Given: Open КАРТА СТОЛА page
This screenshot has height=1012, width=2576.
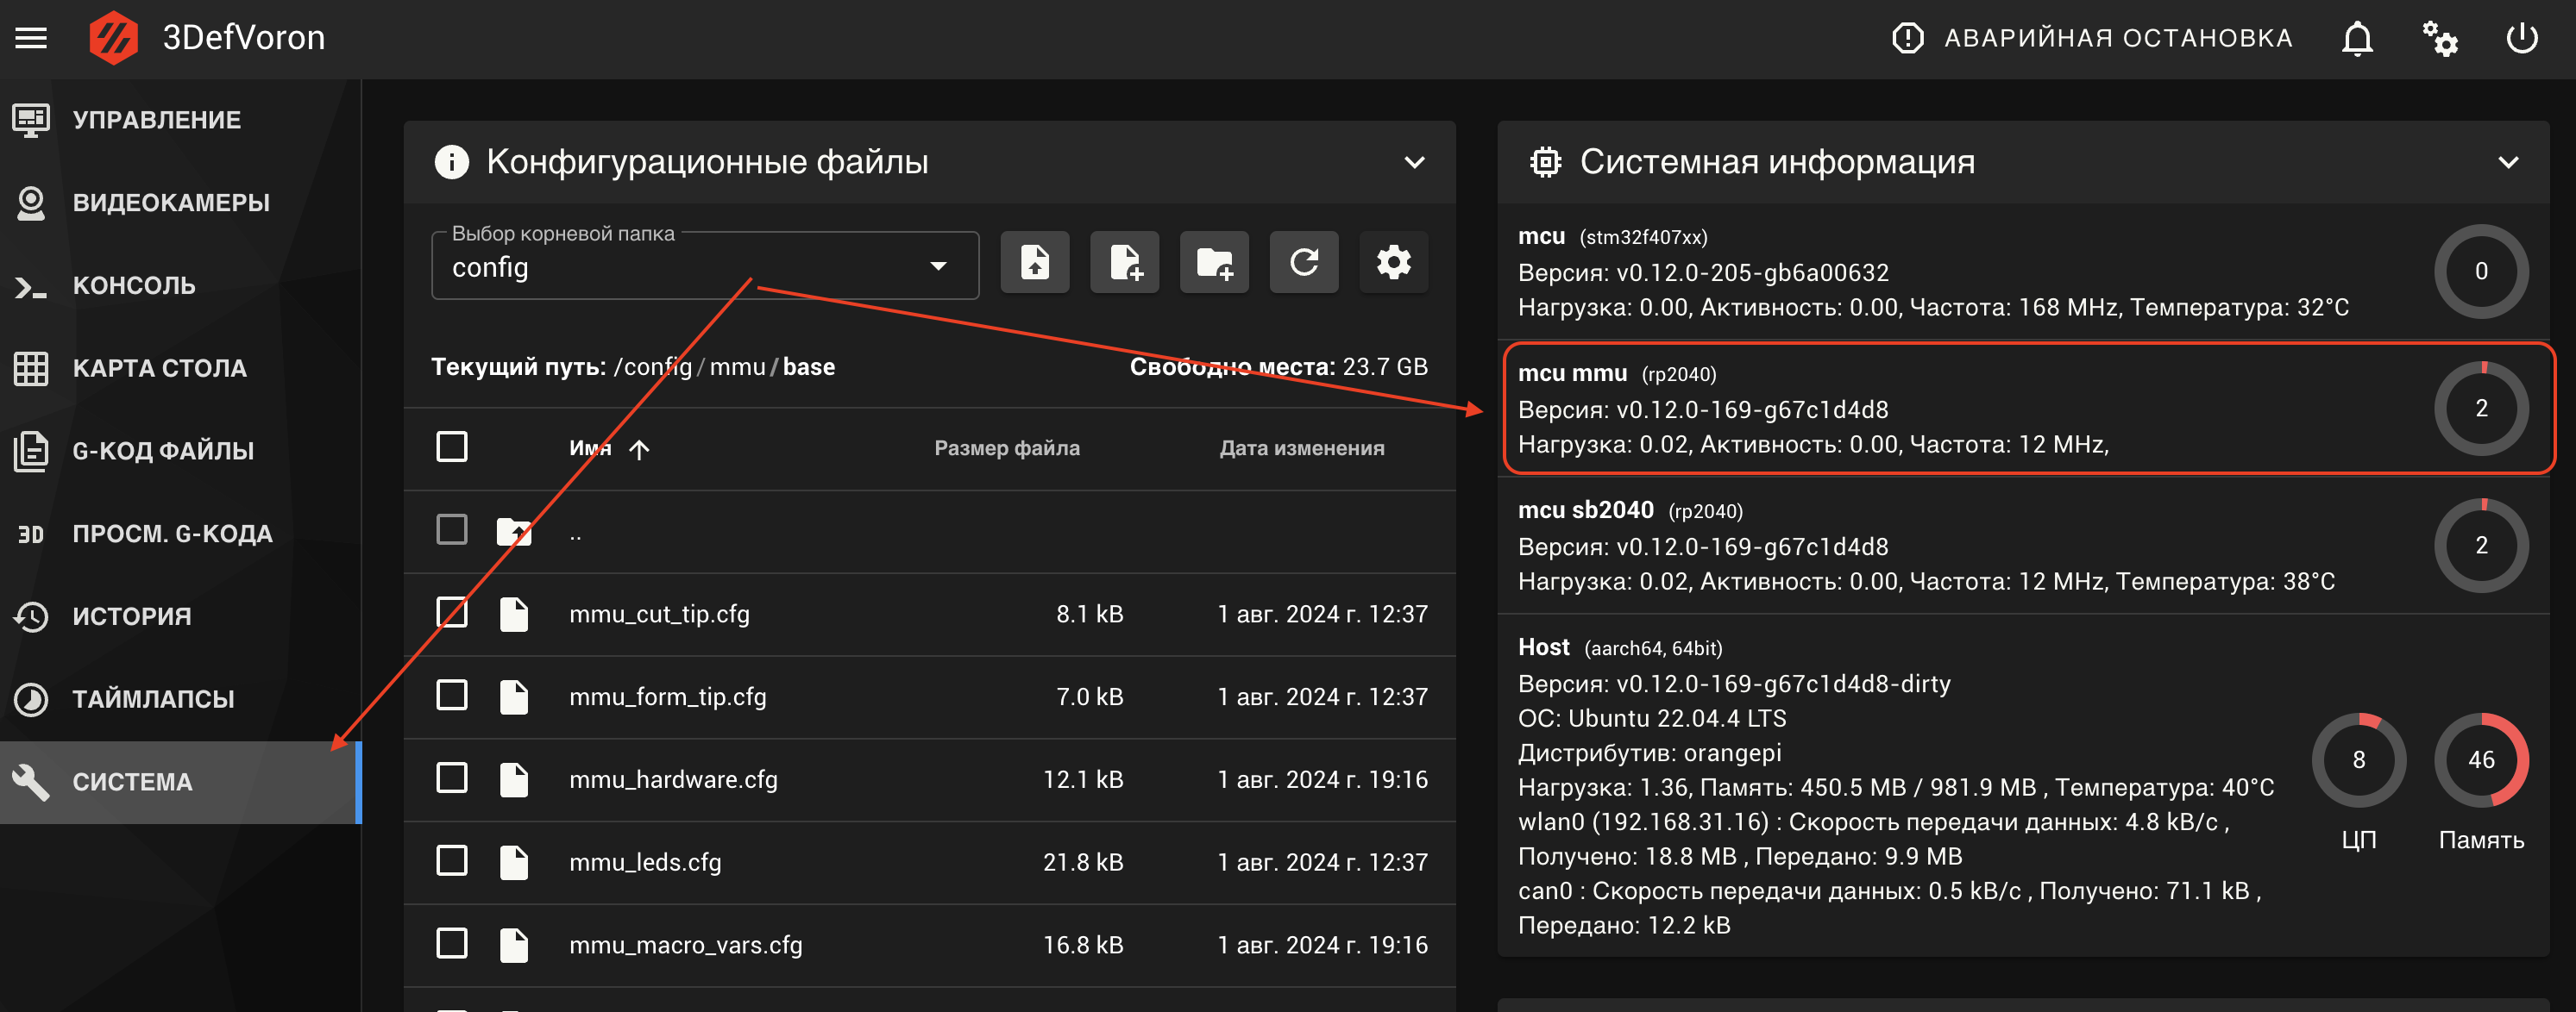Looking at the screenshot, I should (x=180, y=369).
